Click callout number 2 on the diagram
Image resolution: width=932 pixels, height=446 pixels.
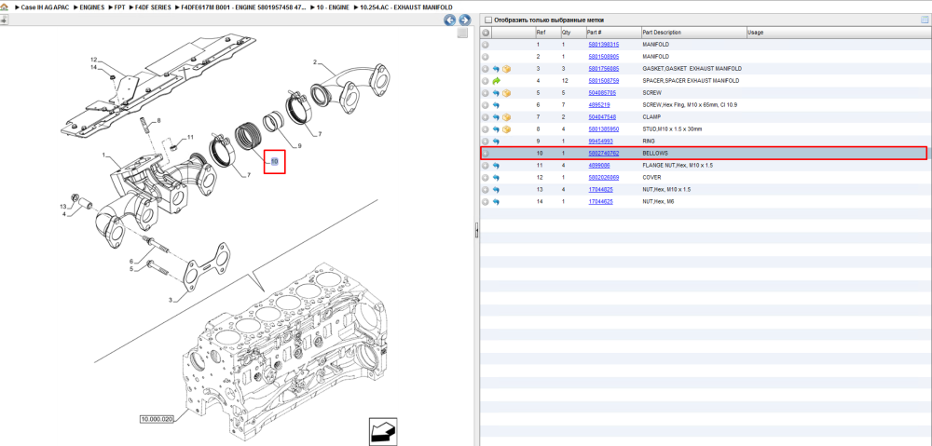[x=315, y=61]
